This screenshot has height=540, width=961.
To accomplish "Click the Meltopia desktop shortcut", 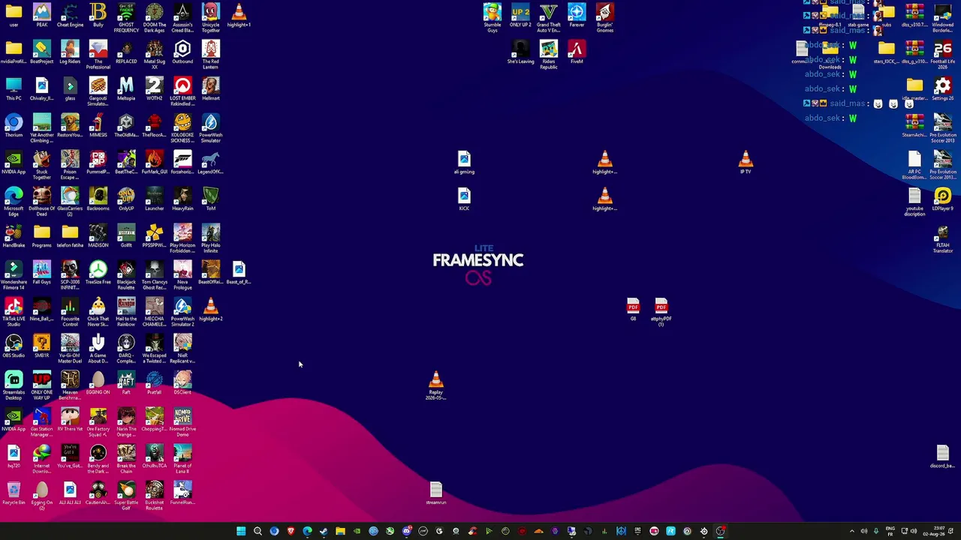I will coord(126,89).
